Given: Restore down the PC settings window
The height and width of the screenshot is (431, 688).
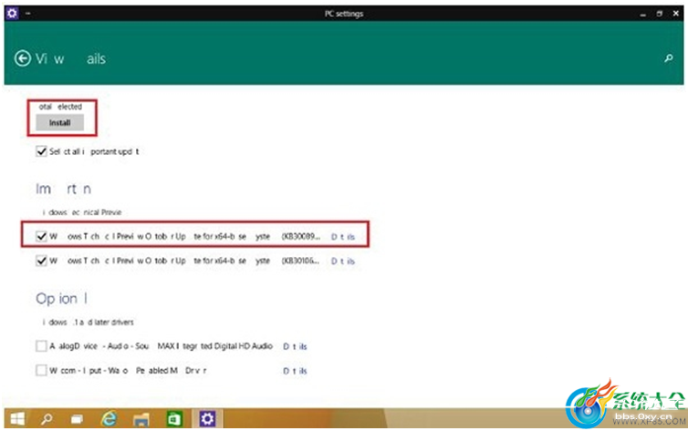Looking at the screenshot, I should click(659, 14).
